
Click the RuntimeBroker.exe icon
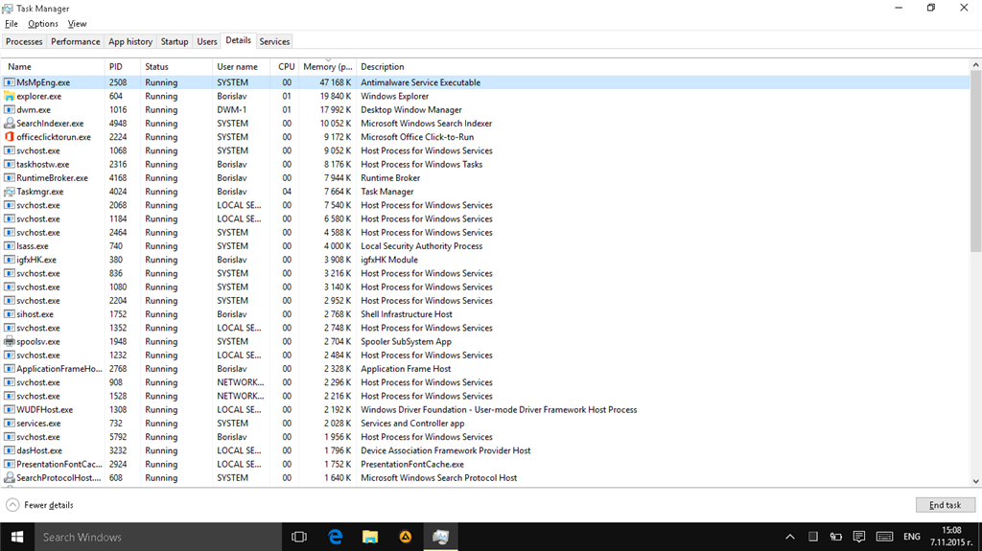[x=10, y=178]
